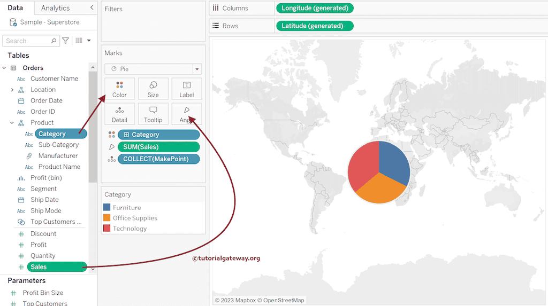Click detail icon beside COLLECT(MakePoint) pill
The width and height of the screenshot is (548, 306).
(x=111, y=159)
